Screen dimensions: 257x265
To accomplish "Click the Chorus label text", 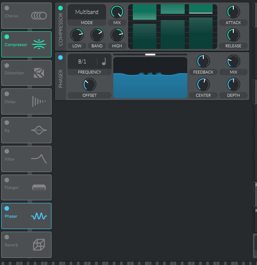I will 11,16.
